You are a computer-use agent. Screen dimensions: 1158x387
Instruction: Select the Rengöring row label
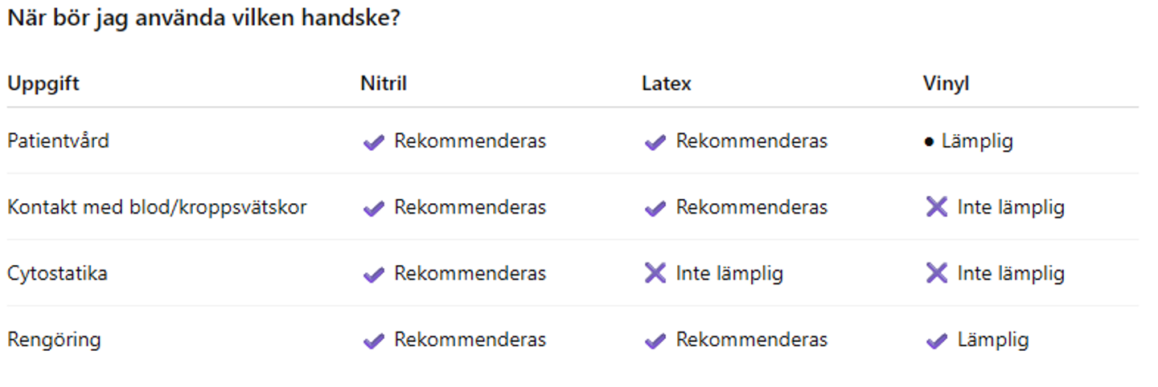point(54,340)
